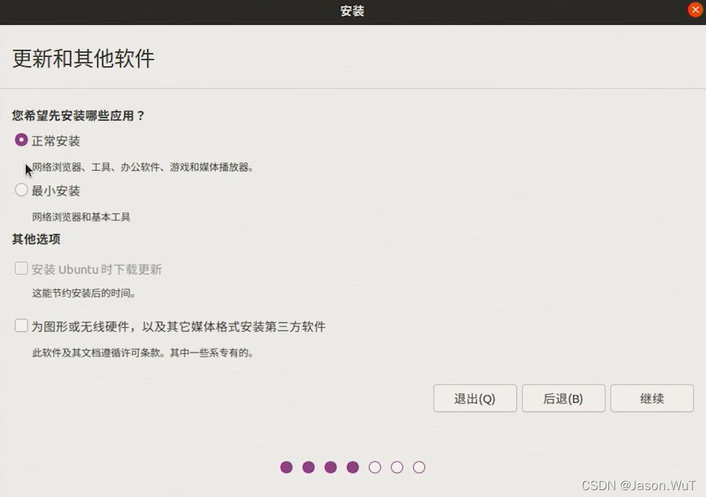This screenshot has height=497, width=706.
Task: Click the 后退(B) button
Action: point(563,398)
